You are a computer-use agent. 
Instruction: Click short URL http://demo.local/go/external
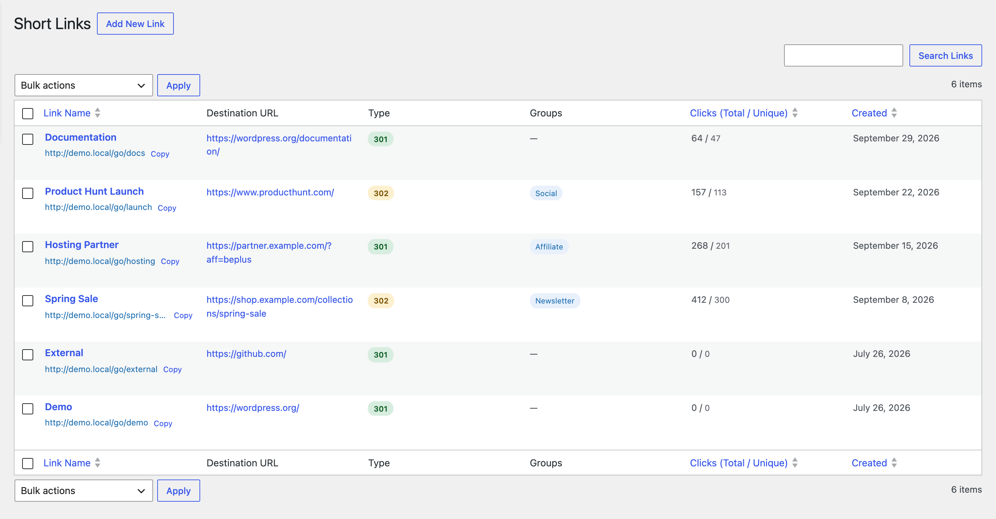pos(101,369)
